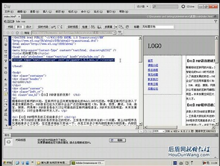Open file management icon in document toolbar
220x166 pixels.
93,27
